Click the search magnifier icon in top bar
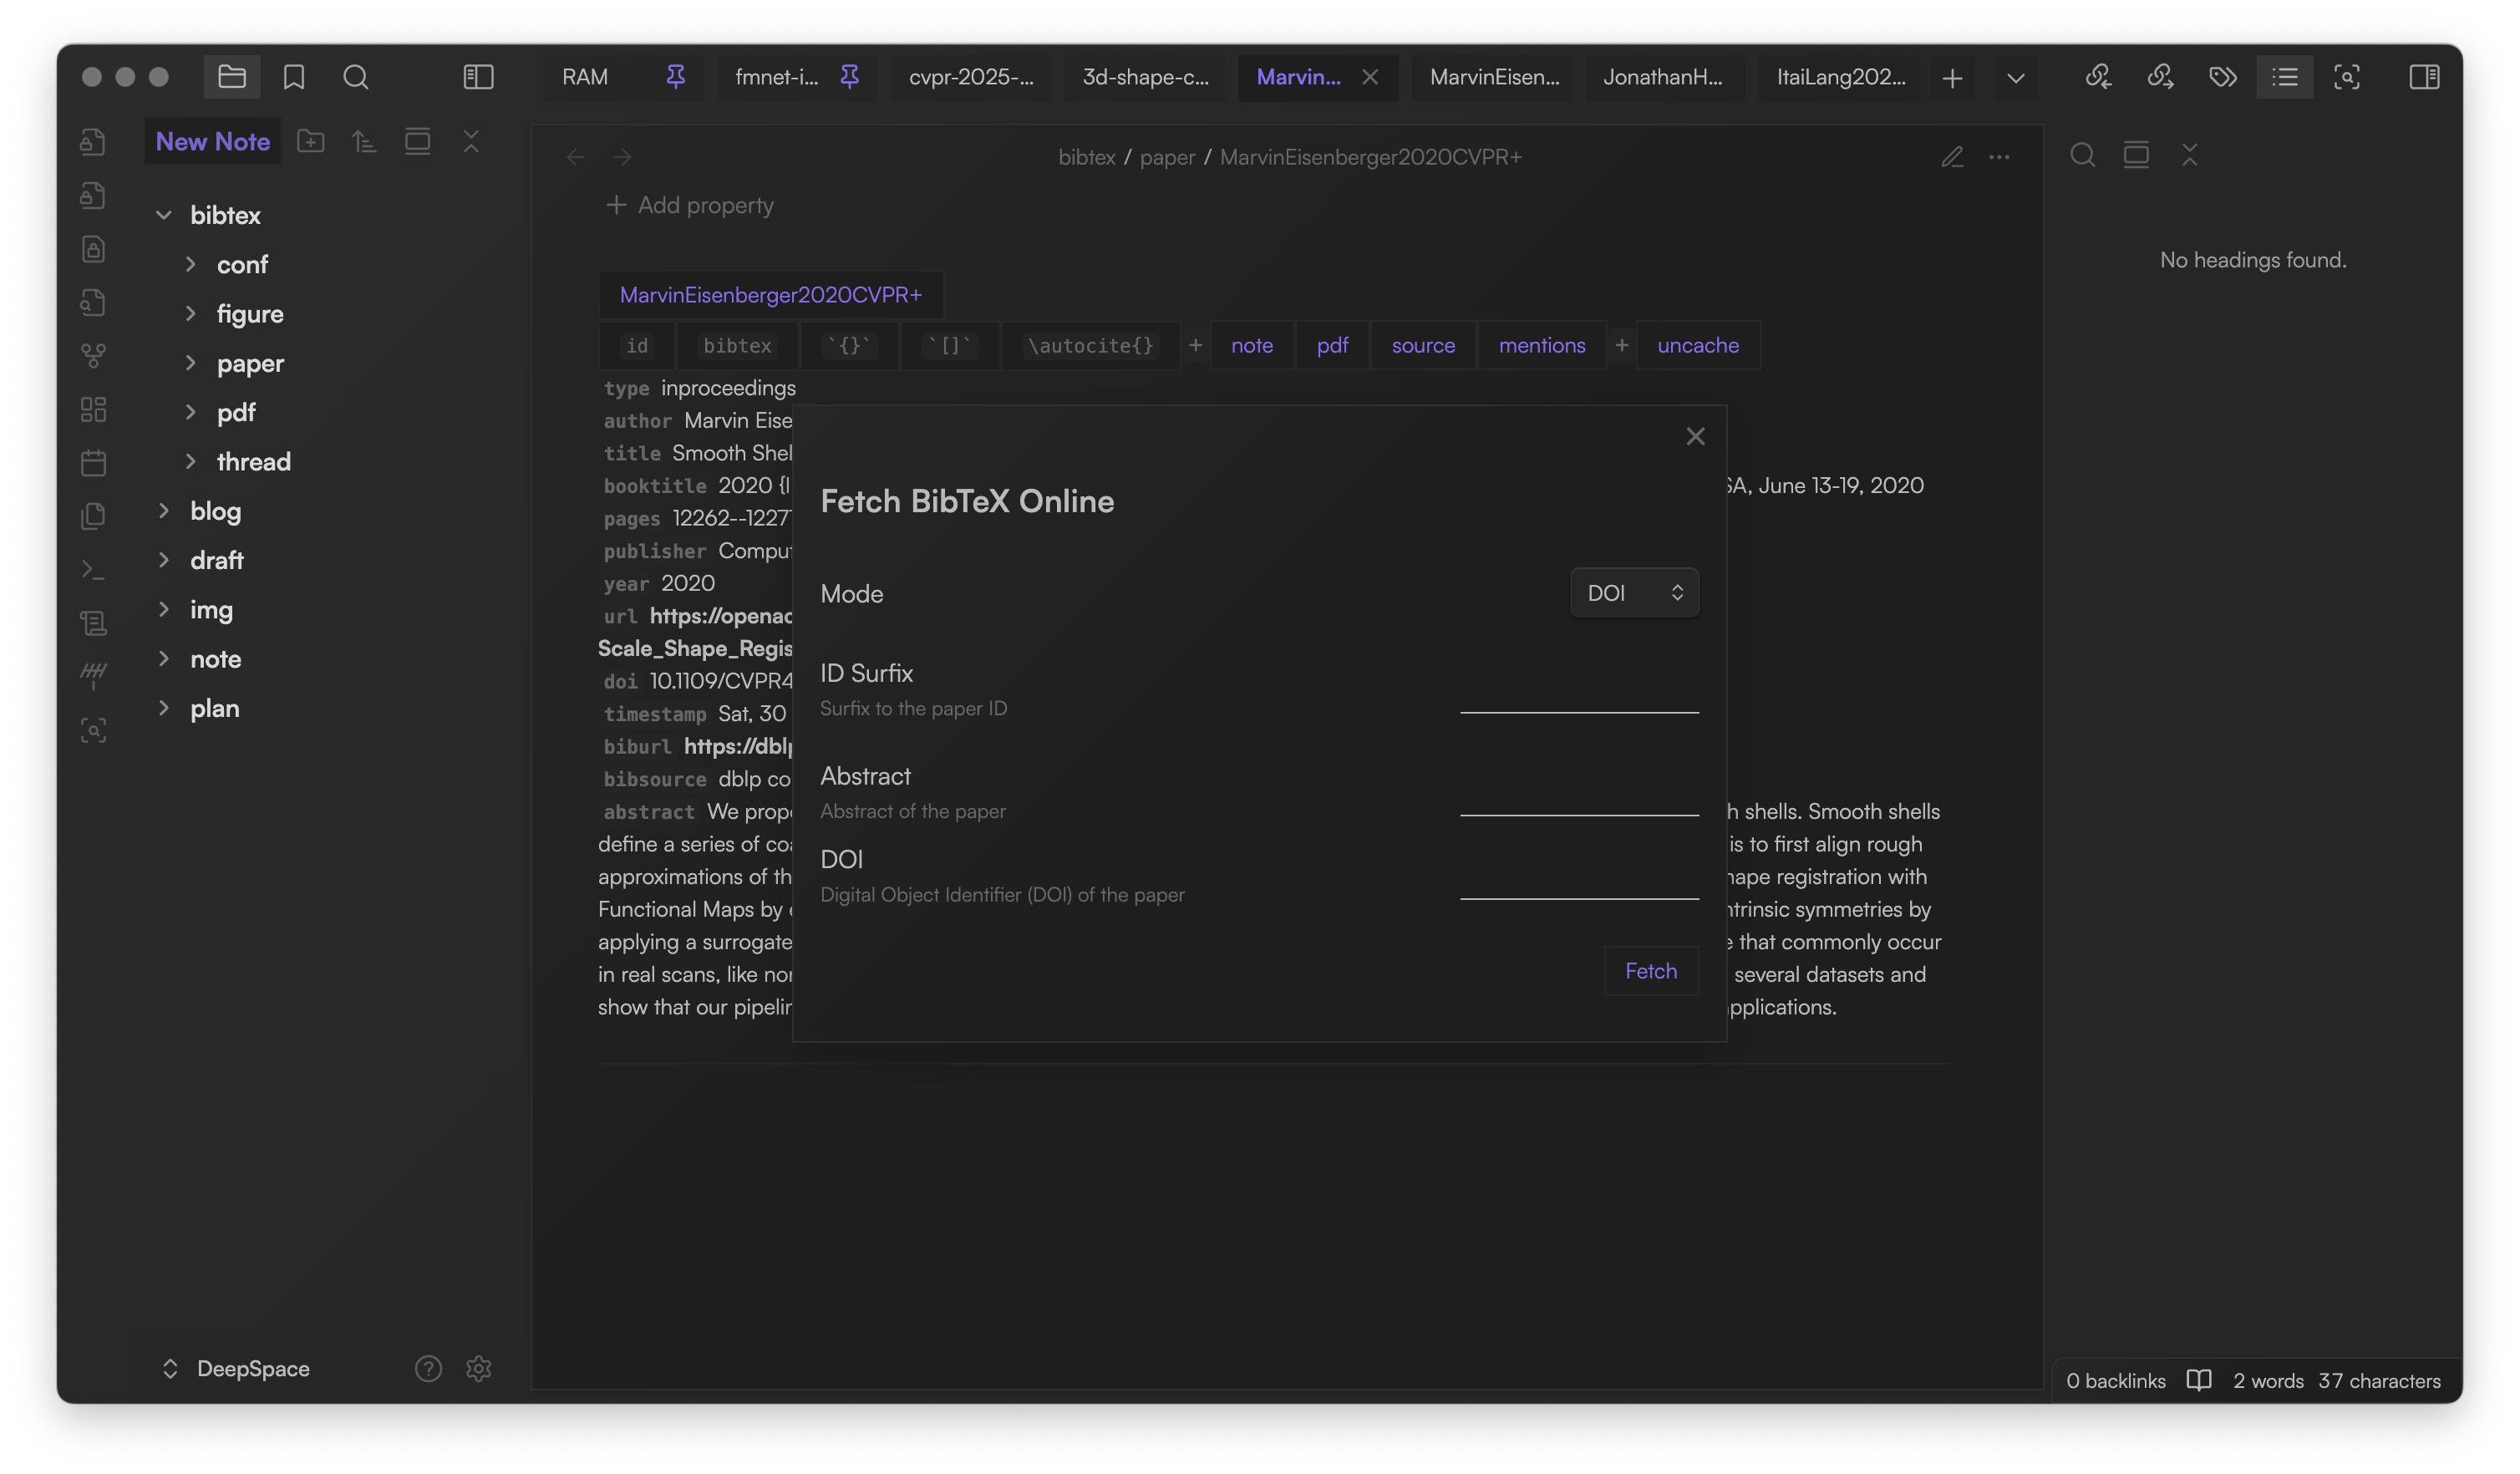 [355, 77]
